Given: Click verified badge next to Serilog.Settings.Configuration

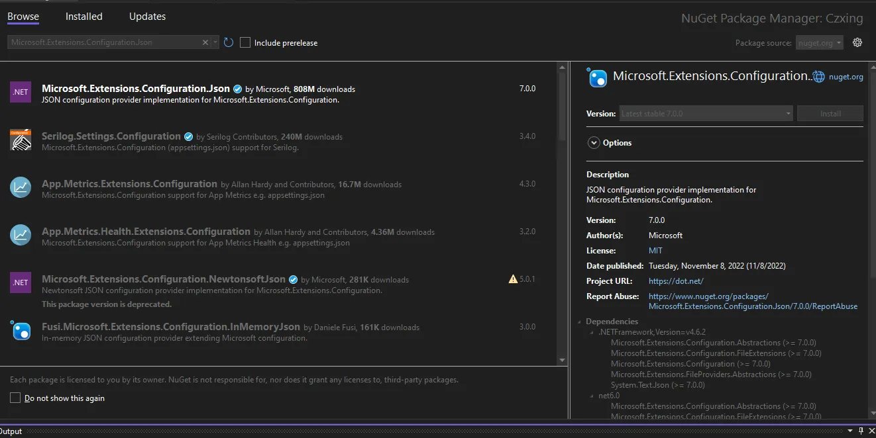Looking at the screenshot, I should click(x=188, y=136).
